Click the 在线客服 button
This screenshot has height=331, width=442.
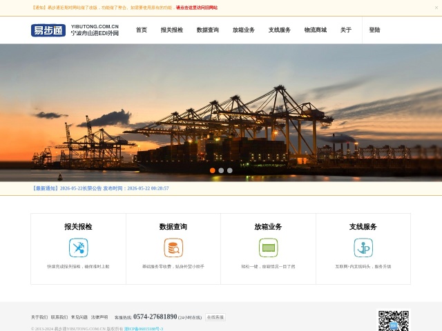tap(215, 317)
